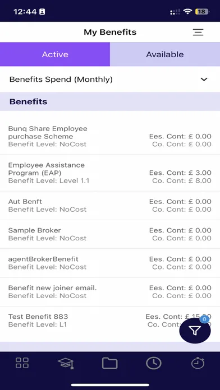Select the Sample Broker benefit row

[x=110, y=234]
